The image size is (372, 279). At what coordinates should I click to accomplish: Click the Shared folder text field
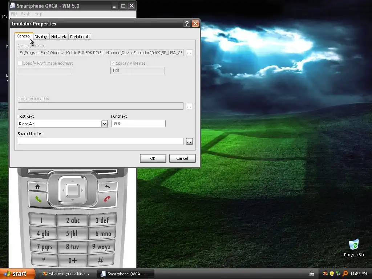[100, 141]
